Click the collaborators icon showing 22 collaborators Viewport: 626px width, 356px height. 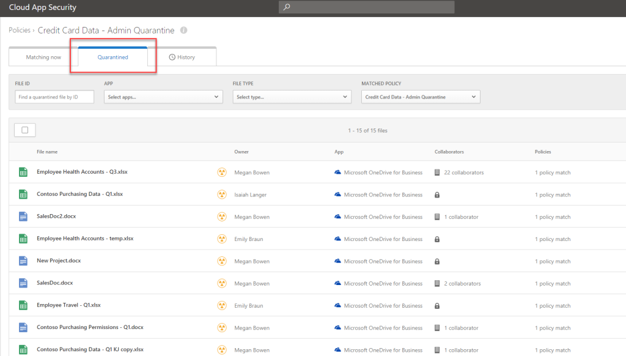click(x=436, y=172)
